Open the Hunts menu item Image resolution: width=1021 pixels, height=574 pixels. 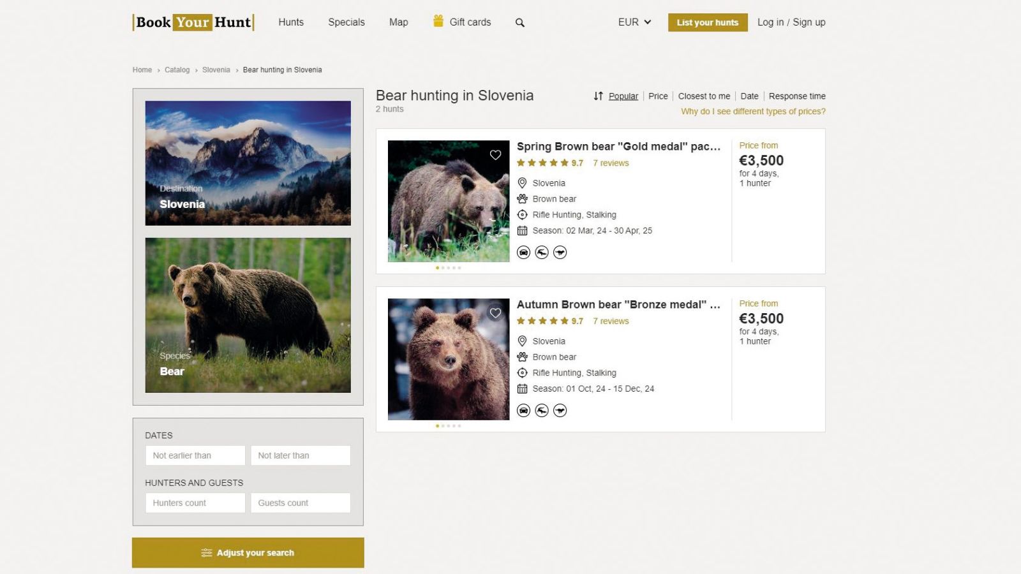(x=291, y=22)
